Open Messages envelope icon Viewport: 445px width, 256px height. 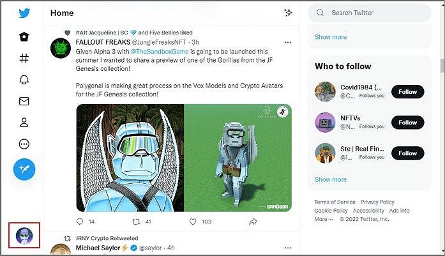point(24,101)
